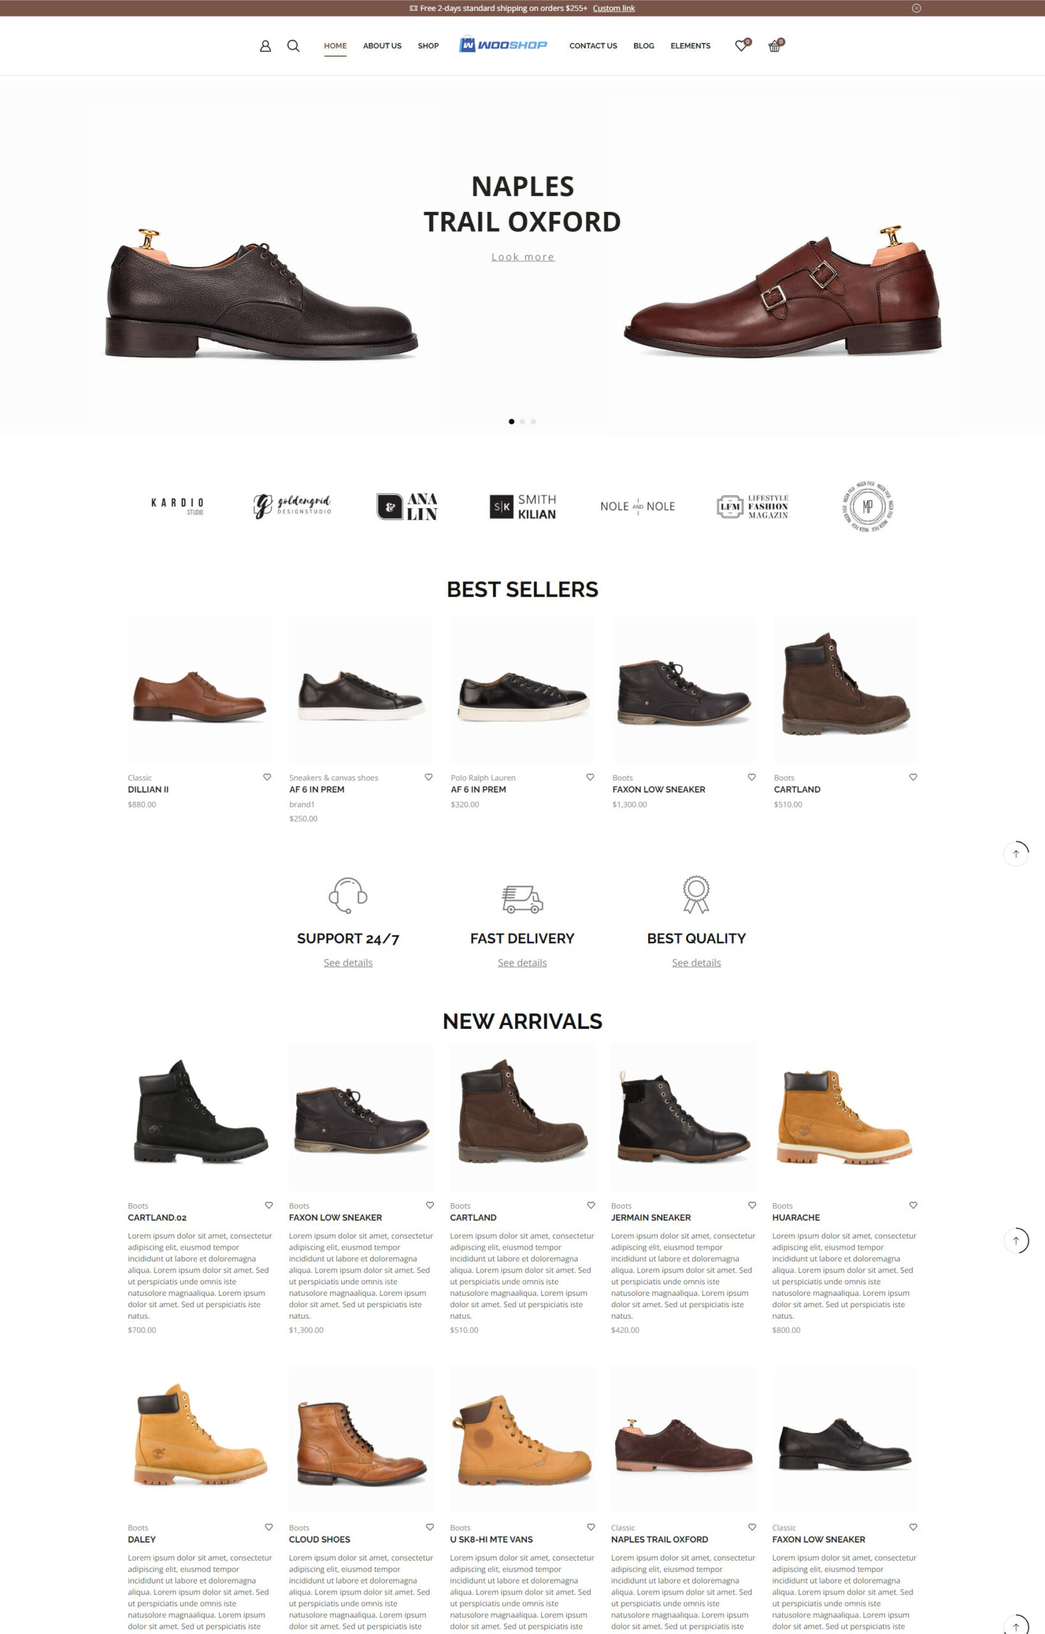This screenshot has height=1634, width=1045.
Task: Open the wishlist heart in header
Action: click(741, 45)
